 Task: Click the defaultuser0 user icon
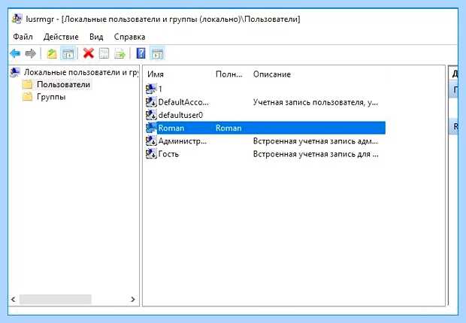pos(151,115)
